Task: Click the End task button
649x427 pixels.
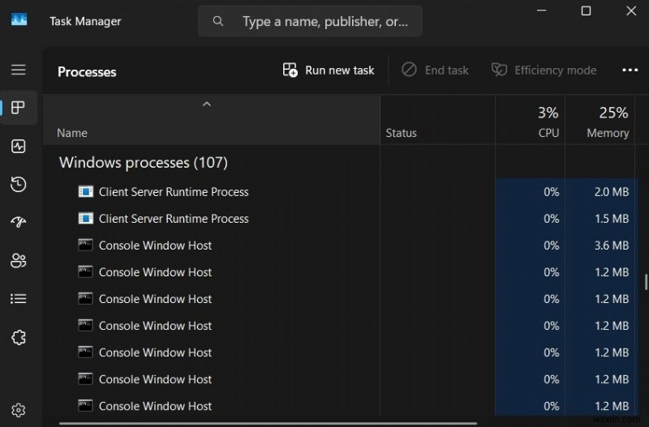Action: tap(435, 70)
